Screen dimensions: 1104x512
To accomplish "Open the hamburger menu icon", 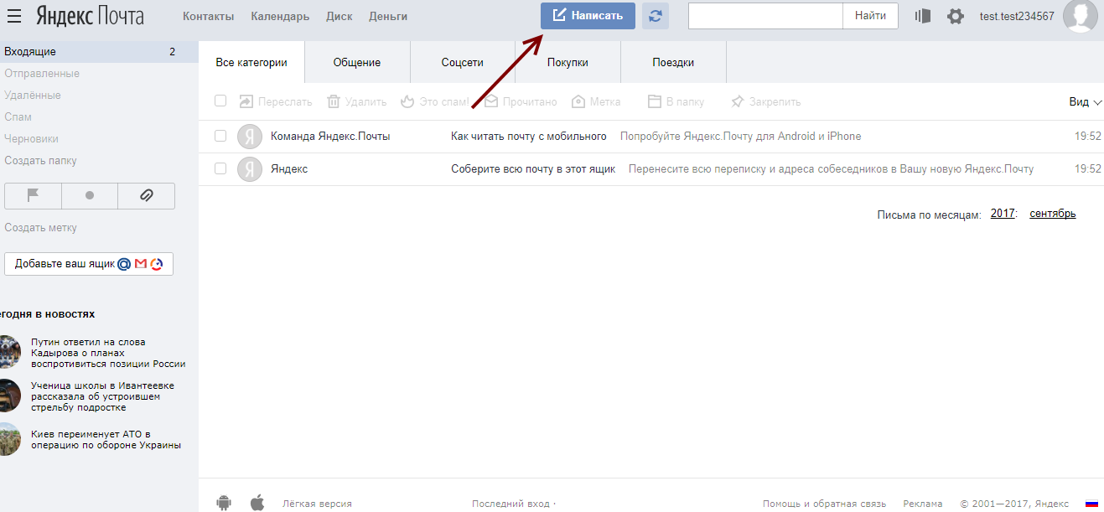I will tap(17, 15).
